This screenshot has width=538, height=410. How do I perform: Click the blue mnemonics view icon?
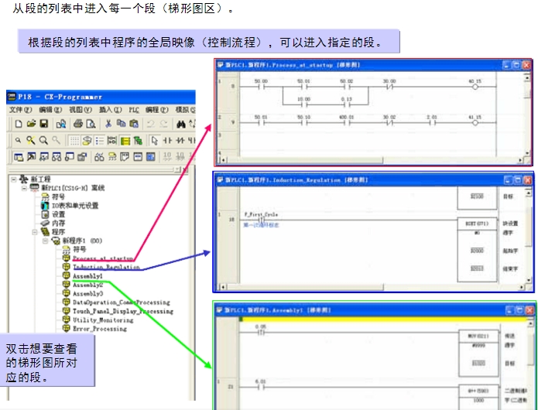tap(151, 157)
